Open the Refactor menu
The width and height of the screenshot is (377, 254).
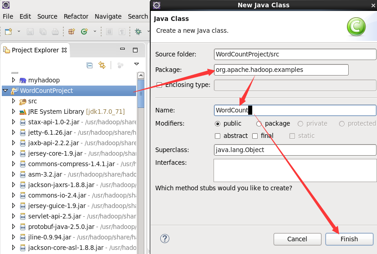pyautogui.click(x=76, y=16)
